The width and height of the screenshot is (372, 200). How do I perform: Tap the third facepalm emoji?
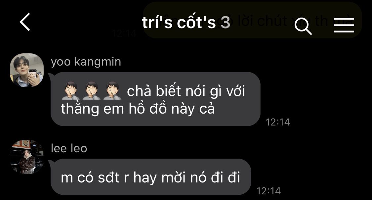(x=112, y=90)
